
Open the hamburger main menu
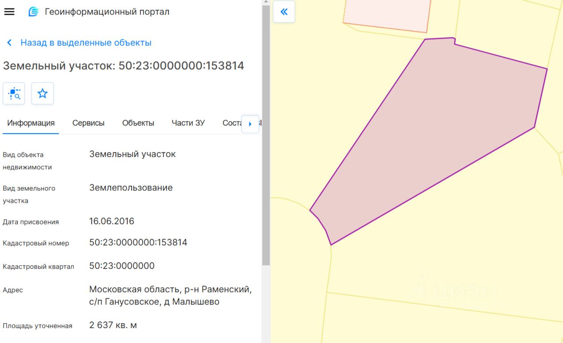click(9, 12)
